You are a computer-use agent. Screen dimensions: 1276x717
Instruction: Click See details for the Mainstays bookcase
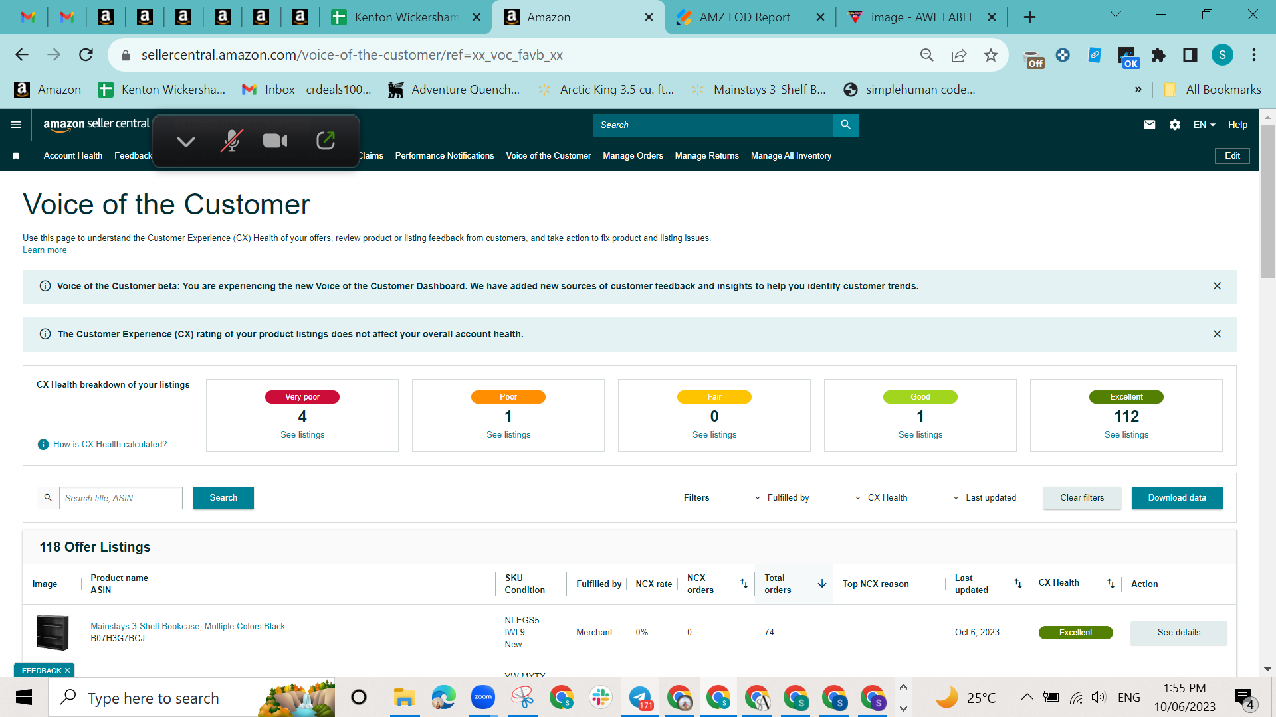[x=1179, y=633]
